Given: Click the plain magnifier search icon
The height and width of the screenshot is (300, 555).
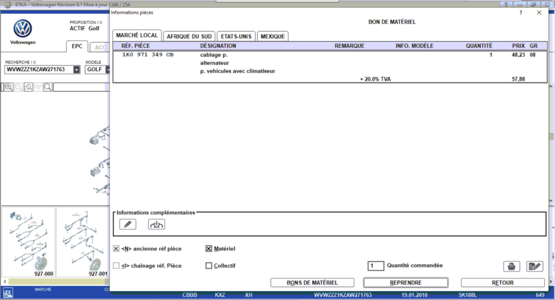Looking at the screenshot, I should point(48,87).
